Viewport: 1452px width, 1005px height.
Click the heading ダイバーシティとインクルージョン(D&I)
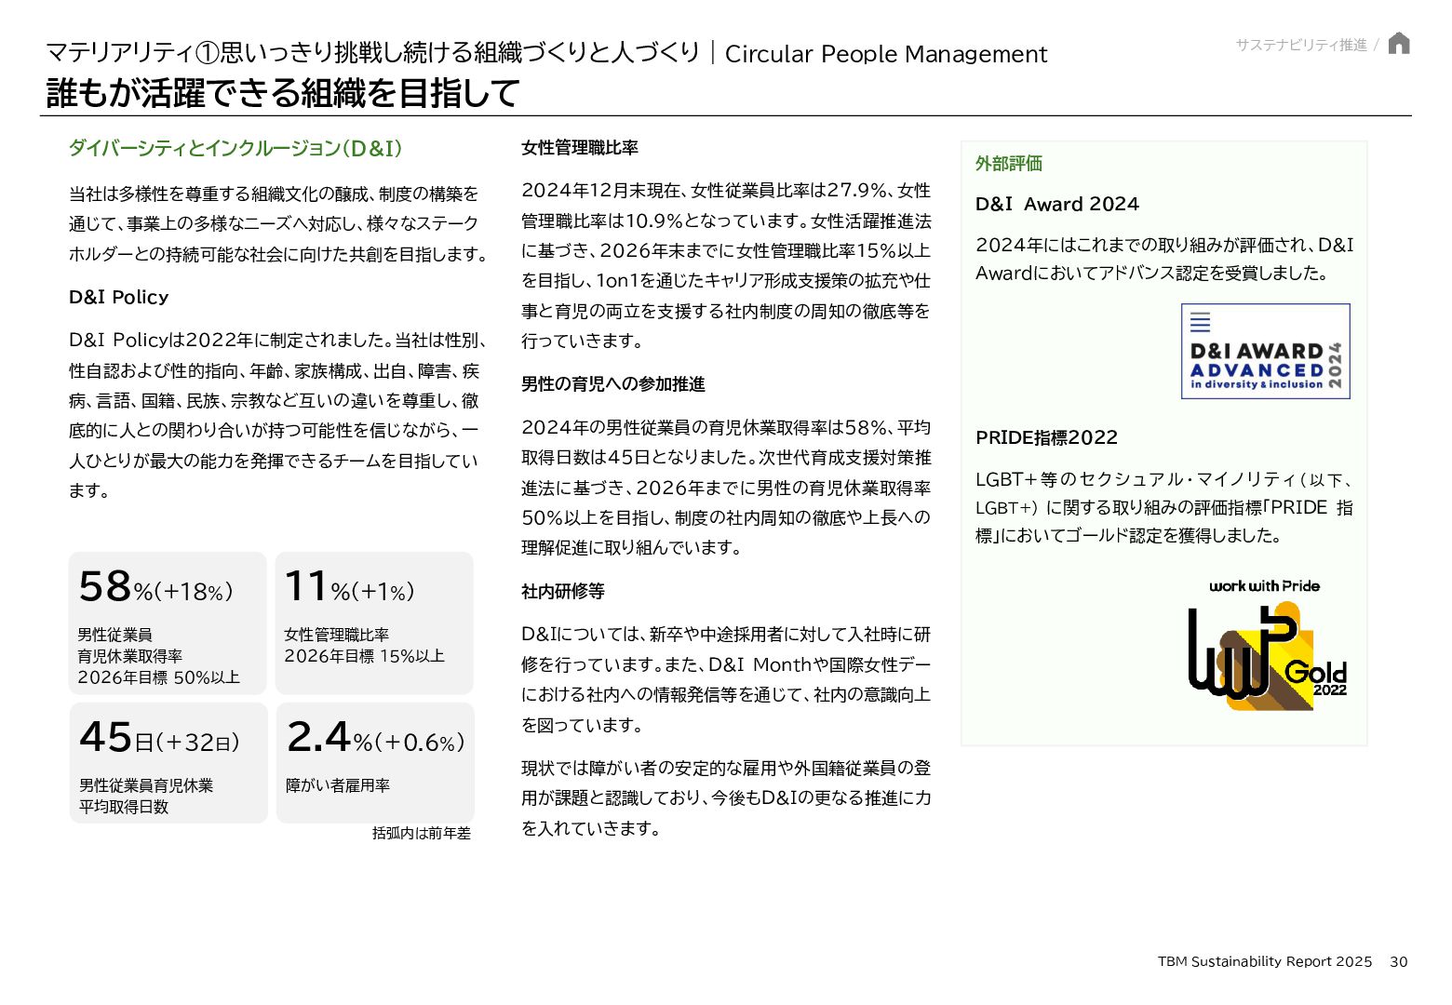235,148
